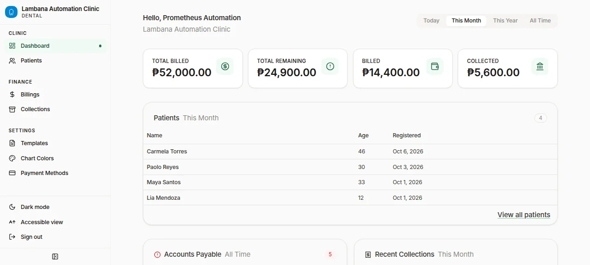The width and height of the screenshot is (590, 265).
Task: Toggle Dark mode
Action: (55, 207)
